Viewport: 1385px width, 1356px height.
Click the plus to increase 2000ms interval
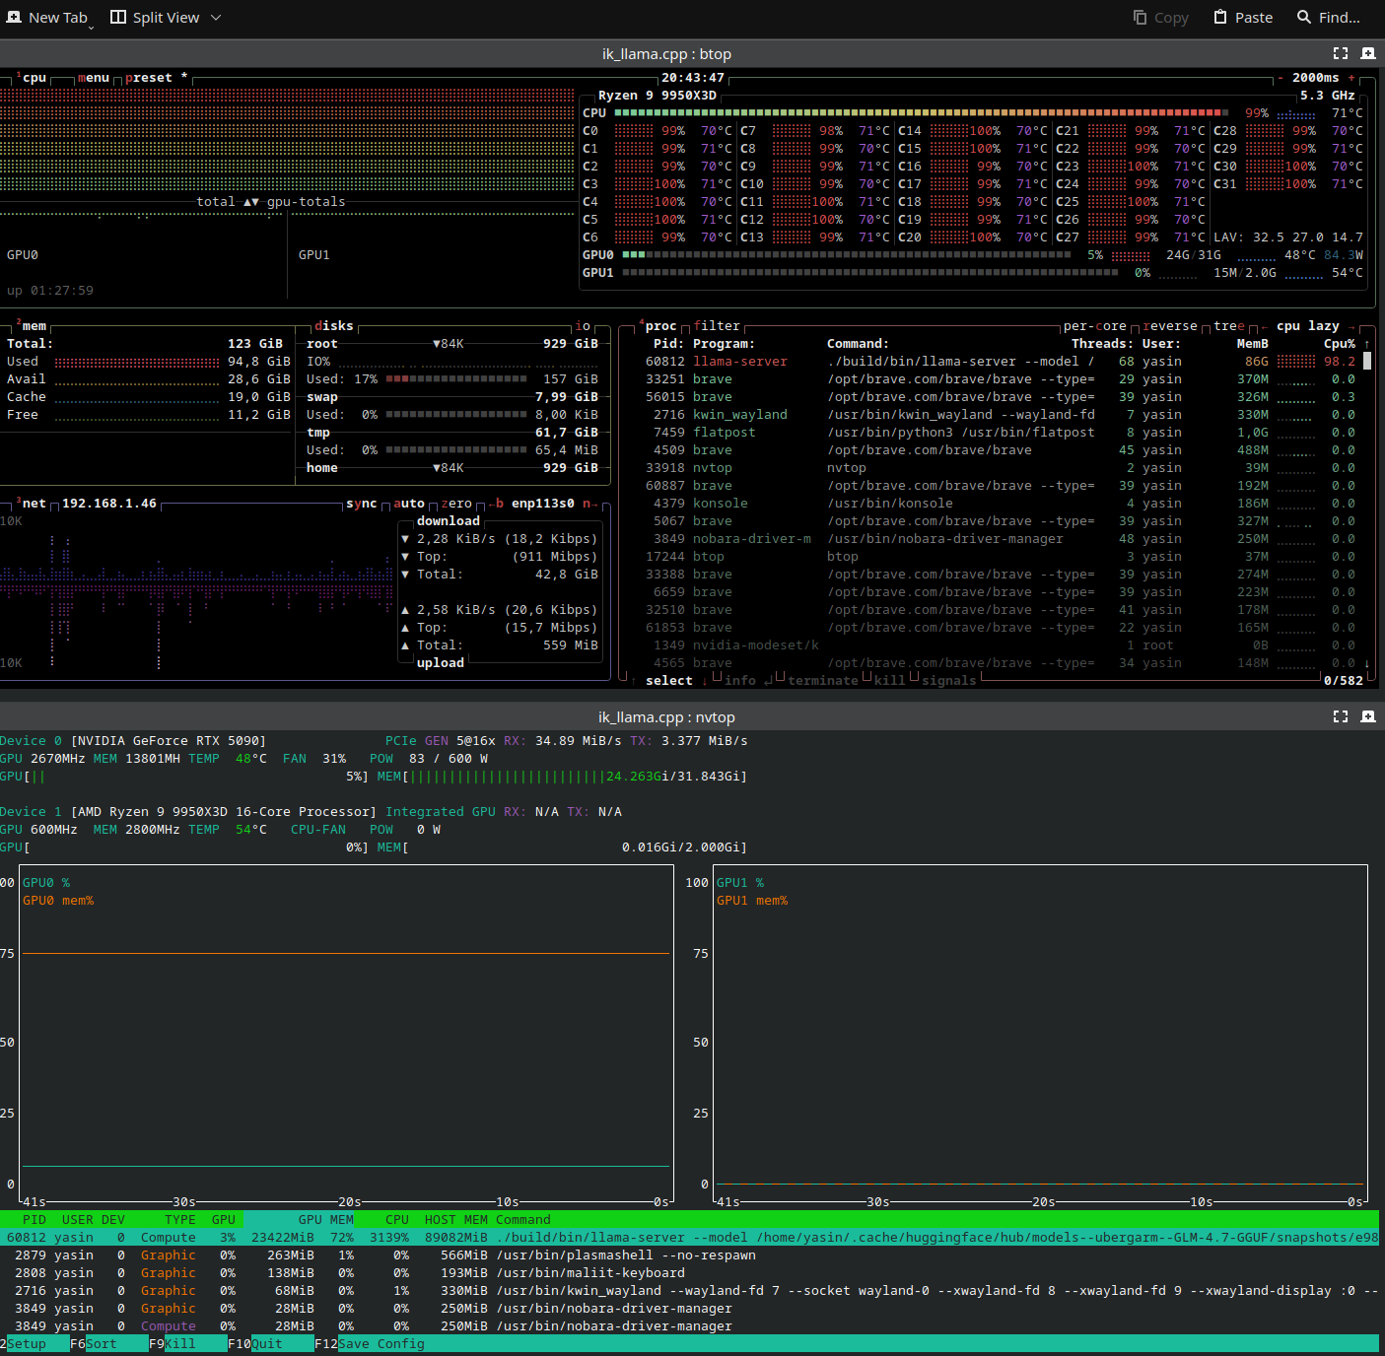[1351, 78]
